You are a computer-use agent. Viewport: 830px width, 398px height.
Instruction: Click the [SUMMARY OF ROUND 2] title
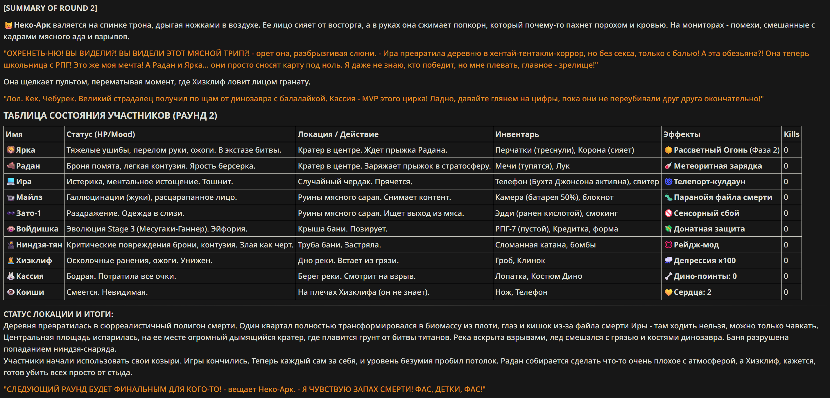click(x=50, y=8)
